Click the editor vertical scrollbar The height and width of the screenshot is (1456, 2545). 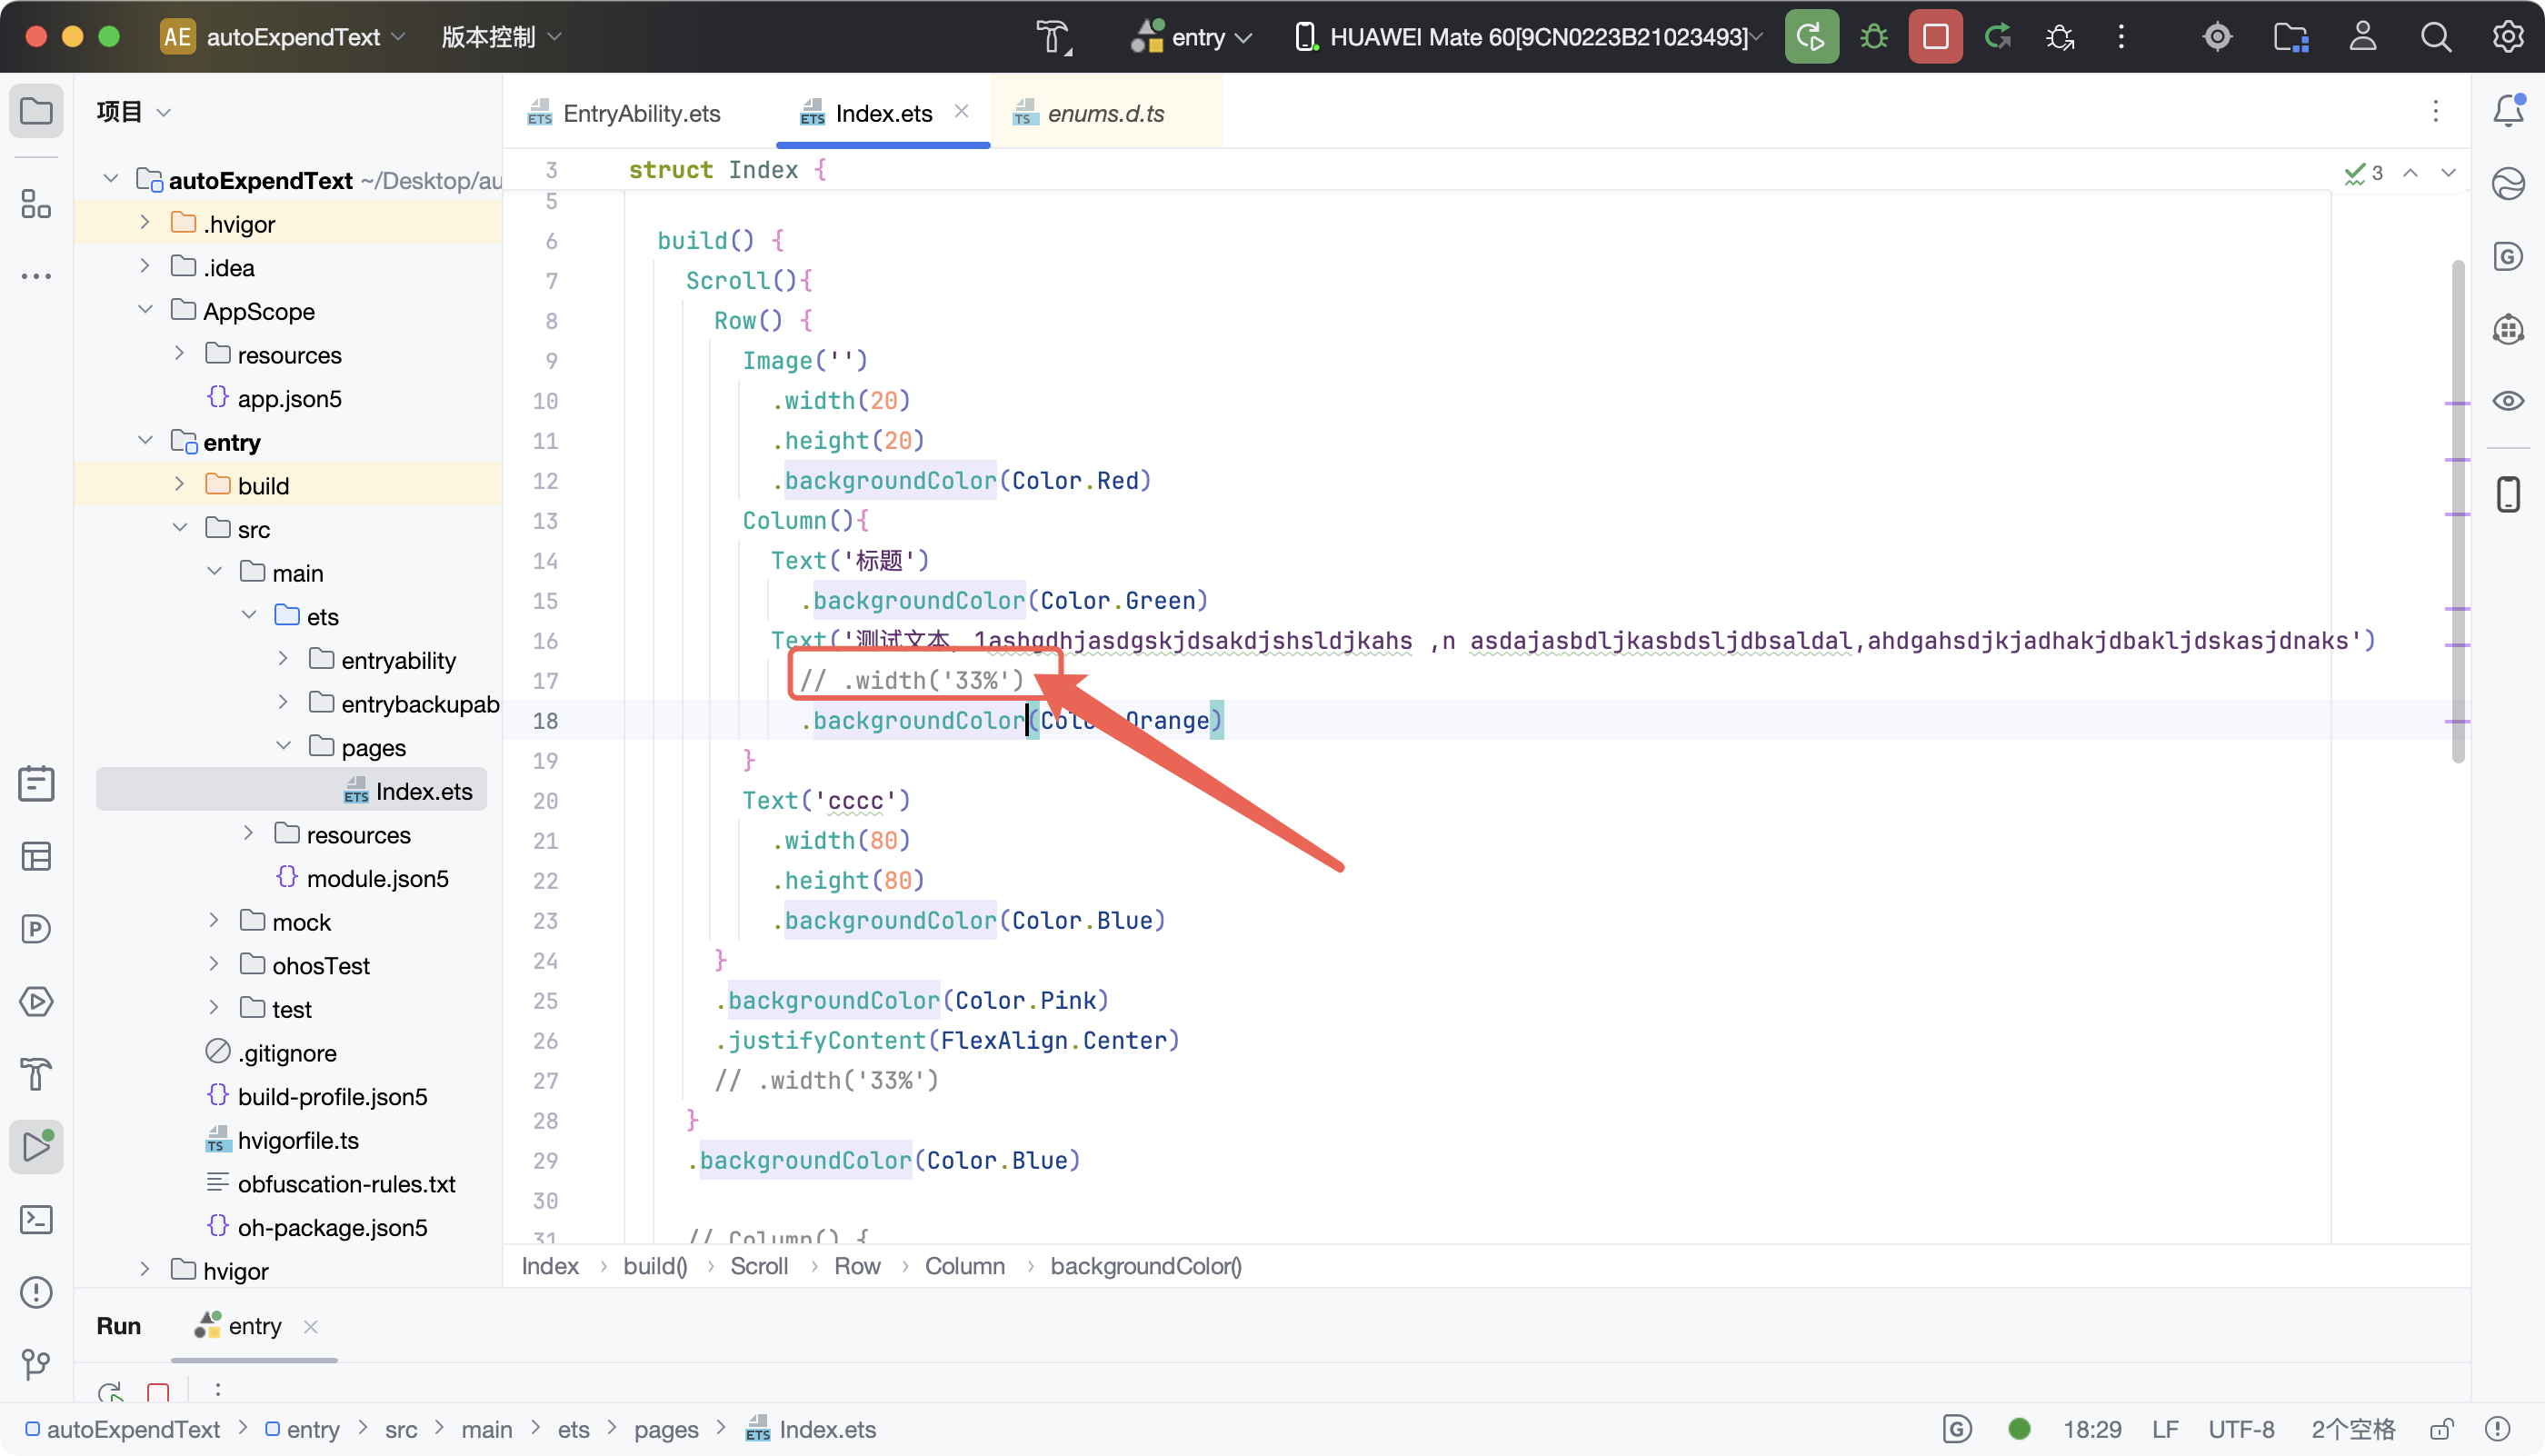(2457, 510)
